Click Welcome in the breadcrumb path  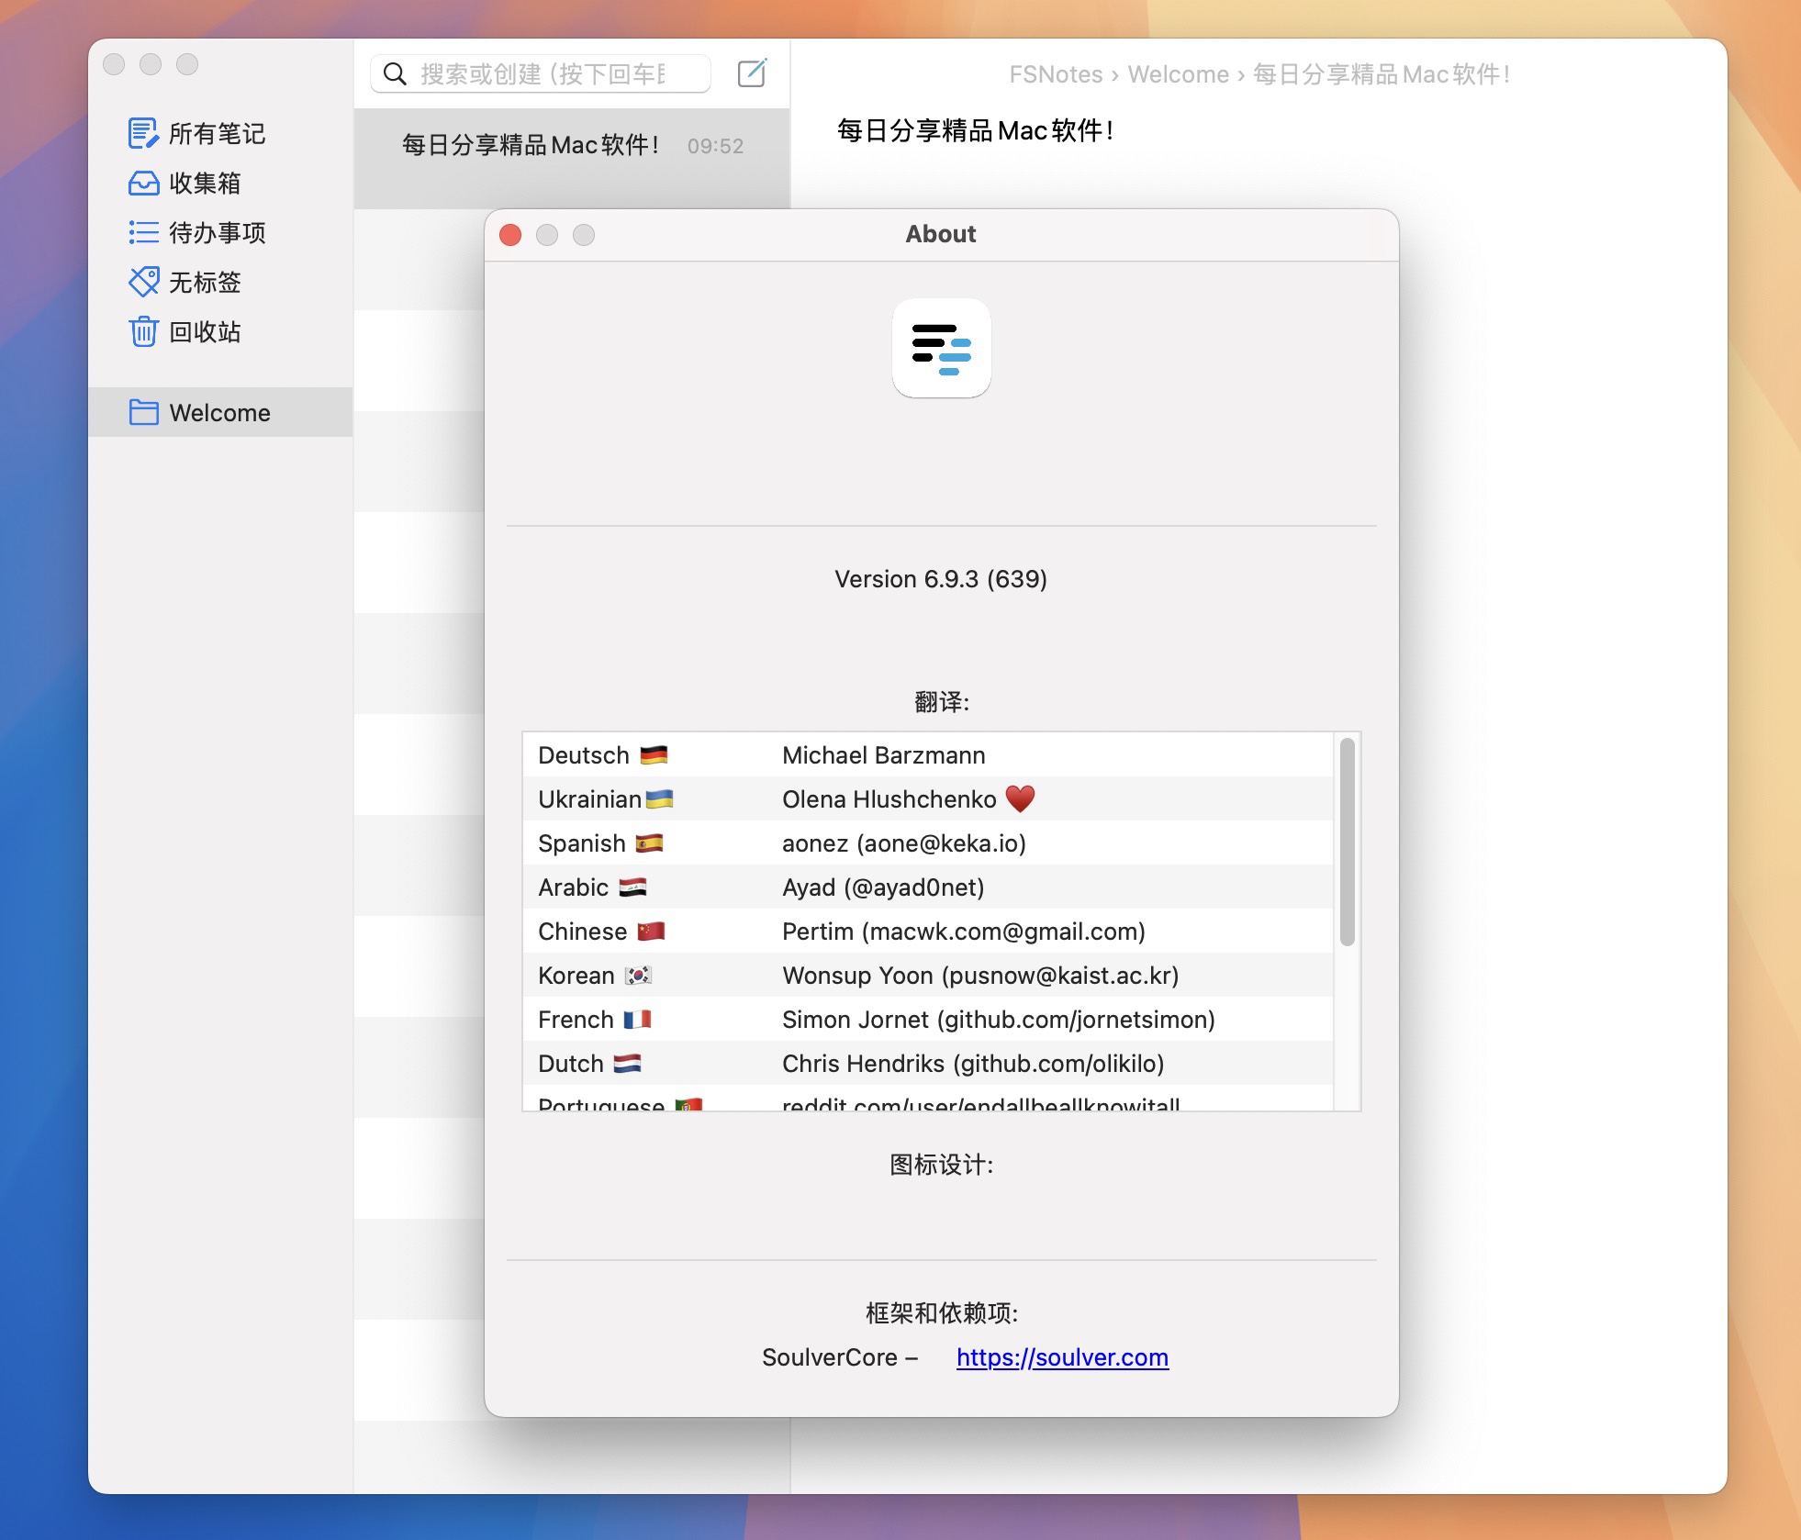tap(1178, 74)
